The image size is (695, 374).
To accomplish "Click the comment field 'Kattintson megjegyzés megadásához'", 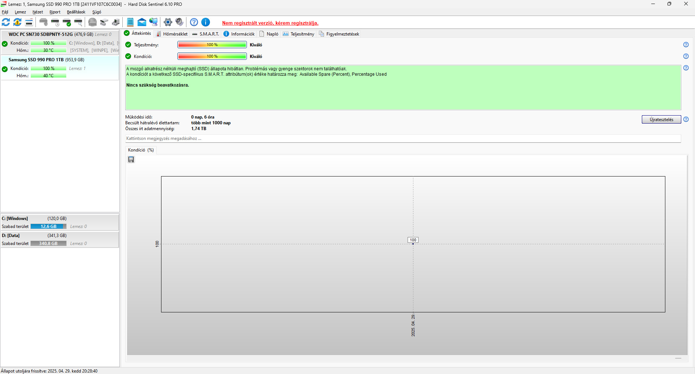I will pyautogui.click(x=403, y=138).
